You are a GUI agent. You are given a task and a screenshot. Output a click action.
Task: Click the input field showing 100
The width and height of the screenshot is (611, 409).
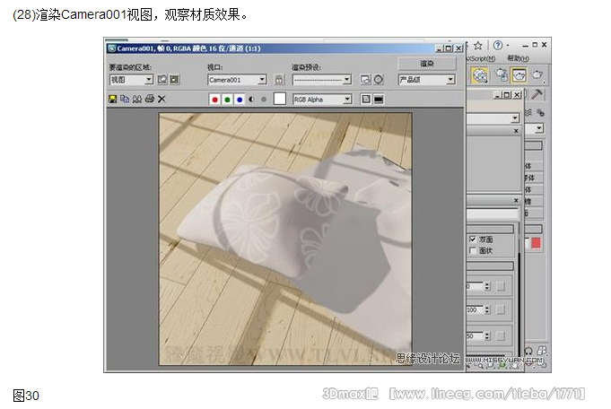pos(475,309)
